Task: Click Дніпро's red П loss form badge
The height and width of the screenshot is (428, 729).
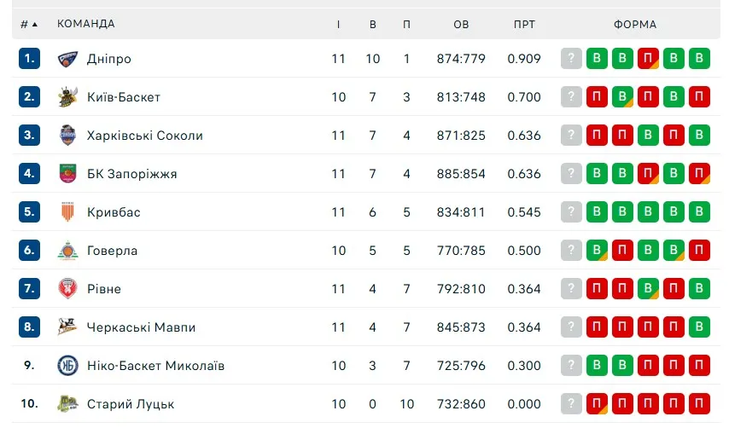Action: tap(649, 59)
